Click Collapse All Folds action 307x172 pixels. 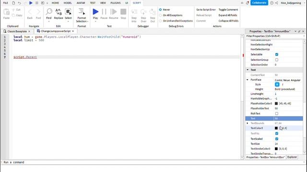(x=228, y=21)
